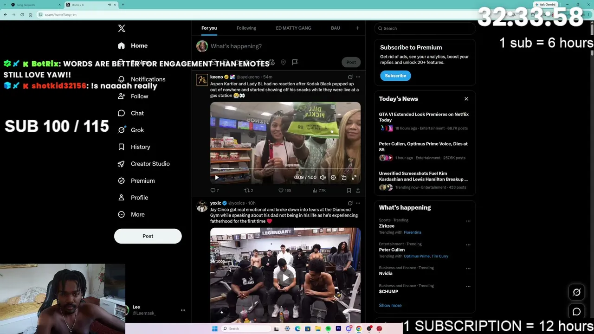The width and height of the screenshot is (594, 334).
Task: Click the plus icon to add timeline tab
Action: (357, 28)
